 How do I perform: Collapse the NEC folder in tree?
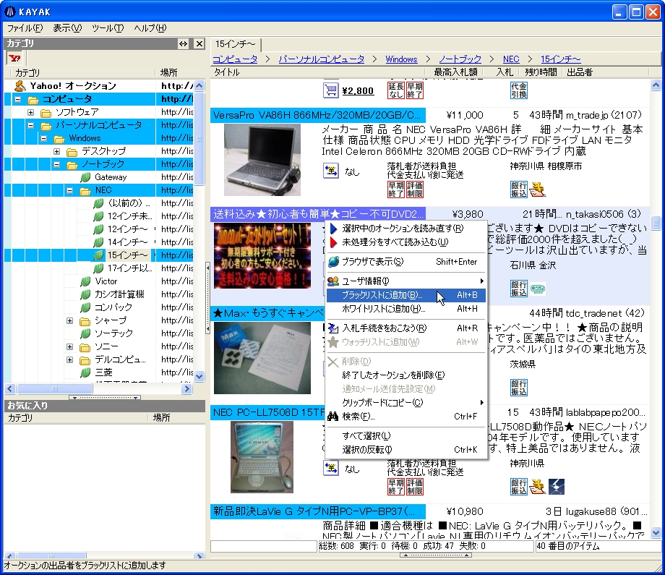[70, 190]
